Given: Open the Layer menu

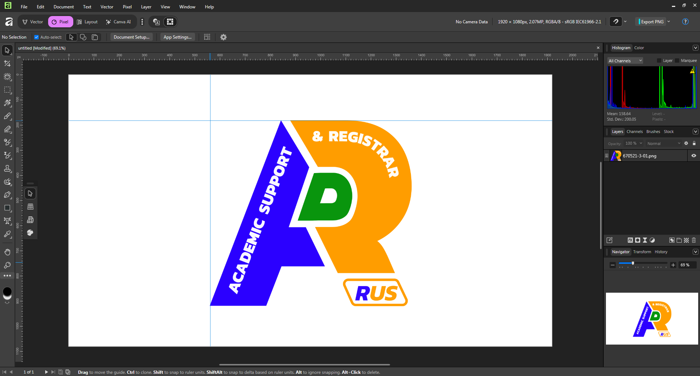Looking at the screenshot, I should pos(146,7).
